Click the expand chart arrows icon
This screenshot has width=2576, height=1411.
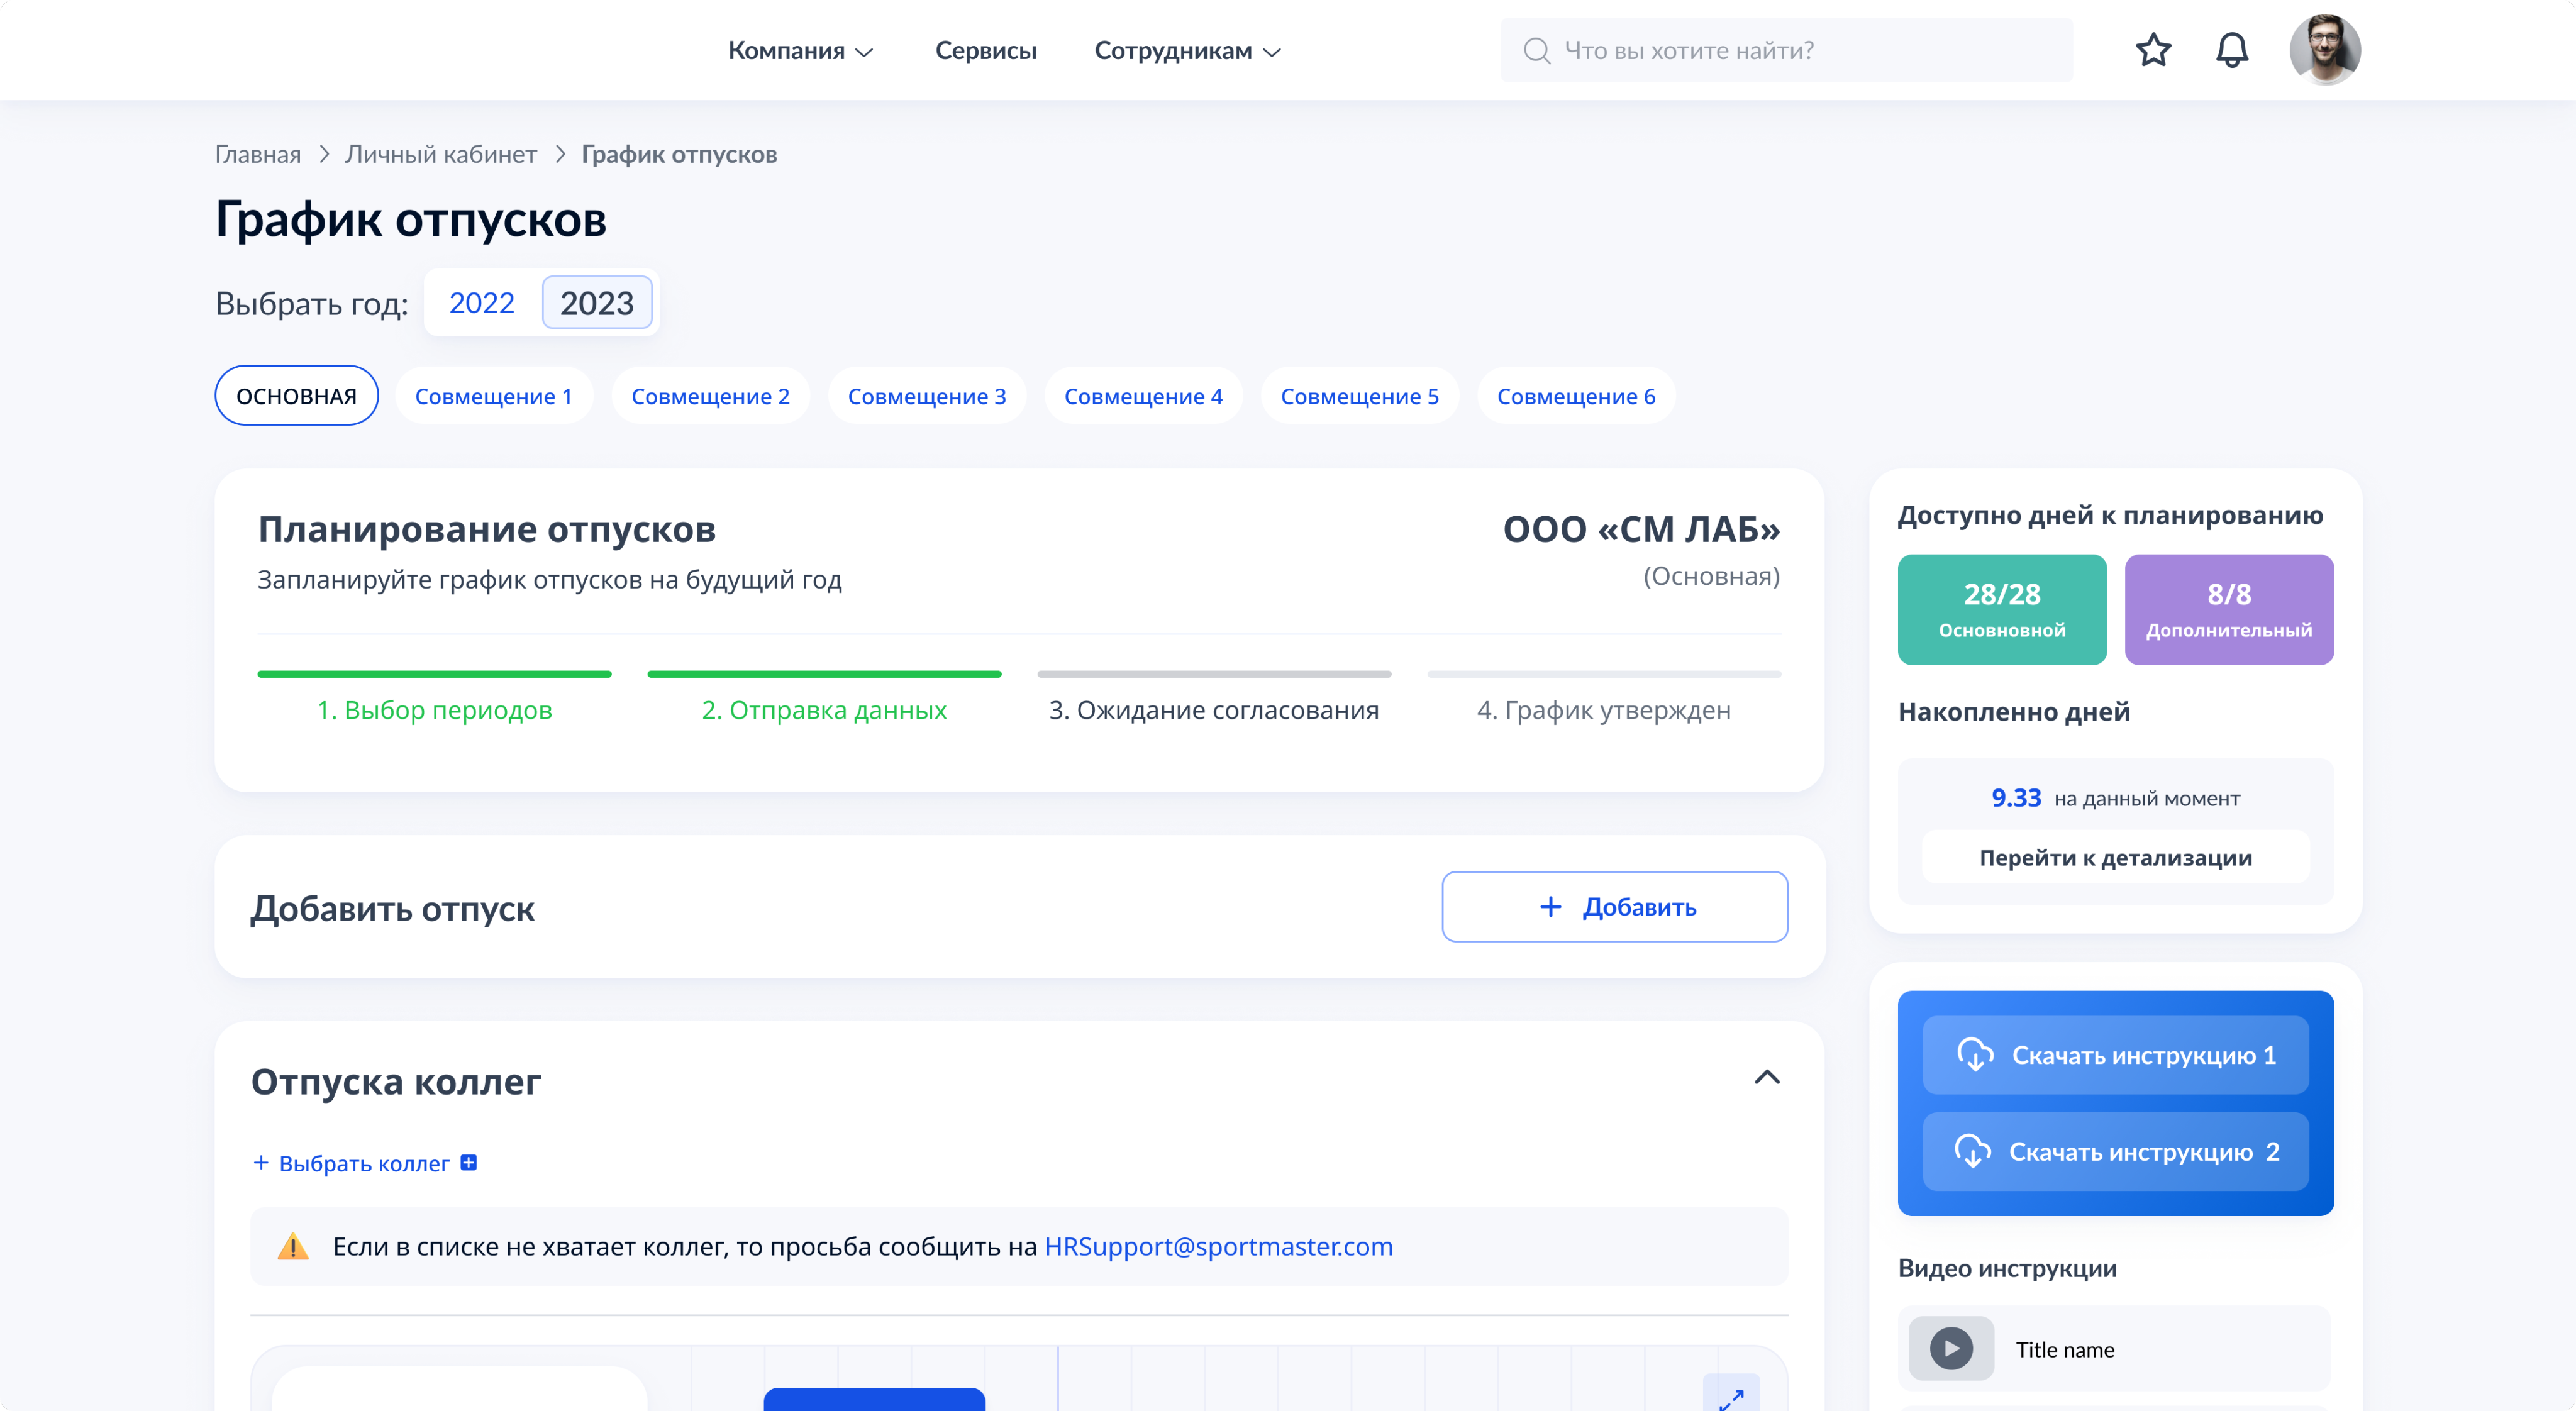[x=1731, y=1397]
